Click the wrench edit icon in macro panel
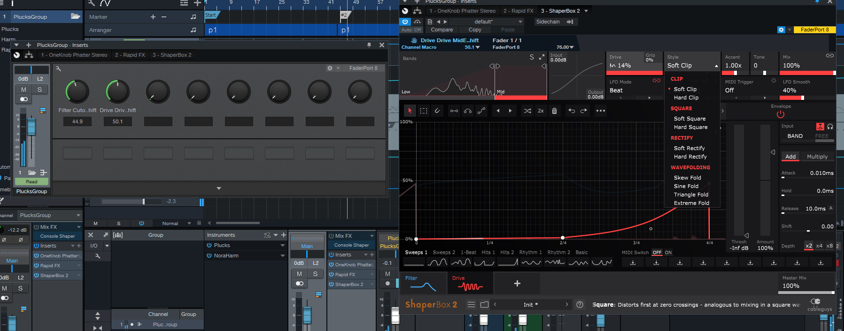This screenshot has height=331, width=844. click(x=58, y=68)
